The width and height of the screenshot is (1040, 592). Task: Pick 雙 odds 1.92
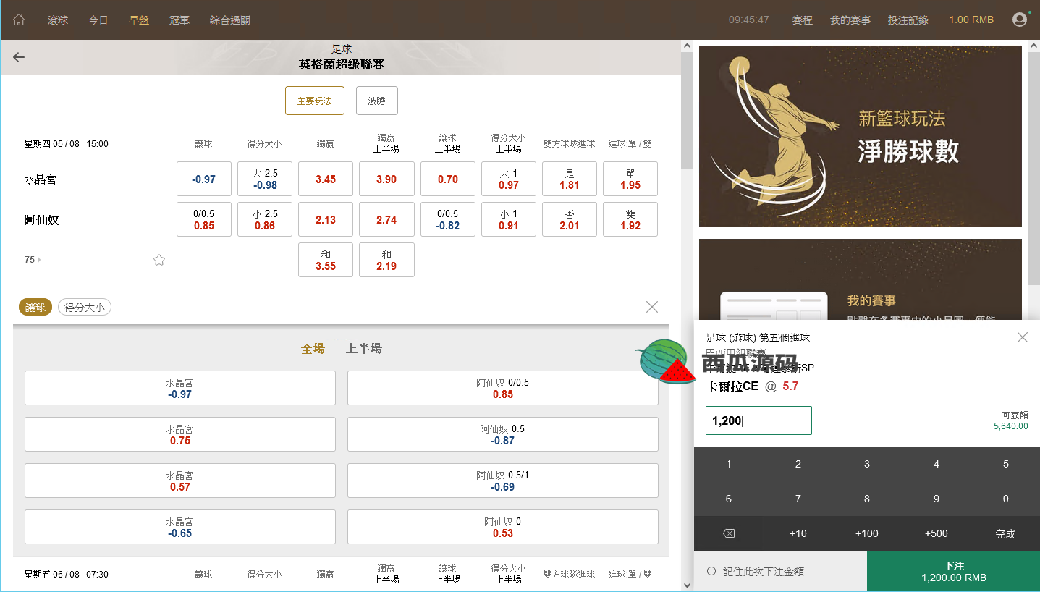[x=630, y=219]
